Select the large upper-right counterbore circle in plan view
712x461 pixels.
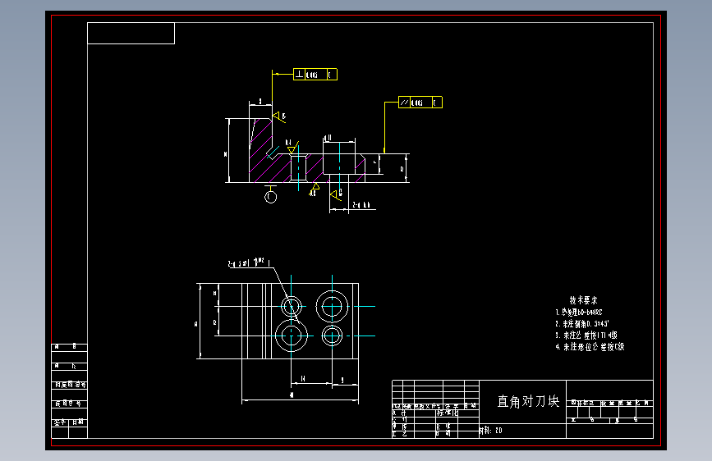pos(332,307)
